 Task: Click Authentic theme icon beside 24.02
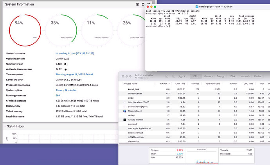pyautogui.click(x=65, y=69)
